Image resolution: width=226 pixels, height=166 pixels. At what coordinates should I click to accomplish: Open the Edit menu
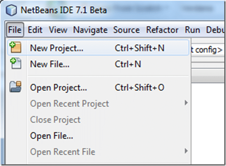35,30
